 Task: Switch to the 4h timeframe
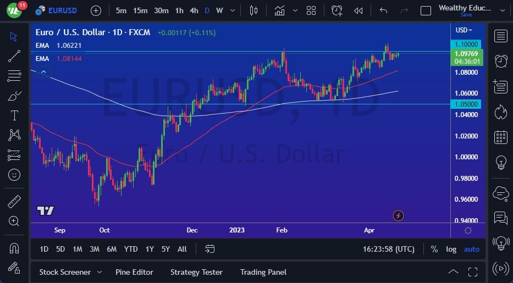coord(194,10)
